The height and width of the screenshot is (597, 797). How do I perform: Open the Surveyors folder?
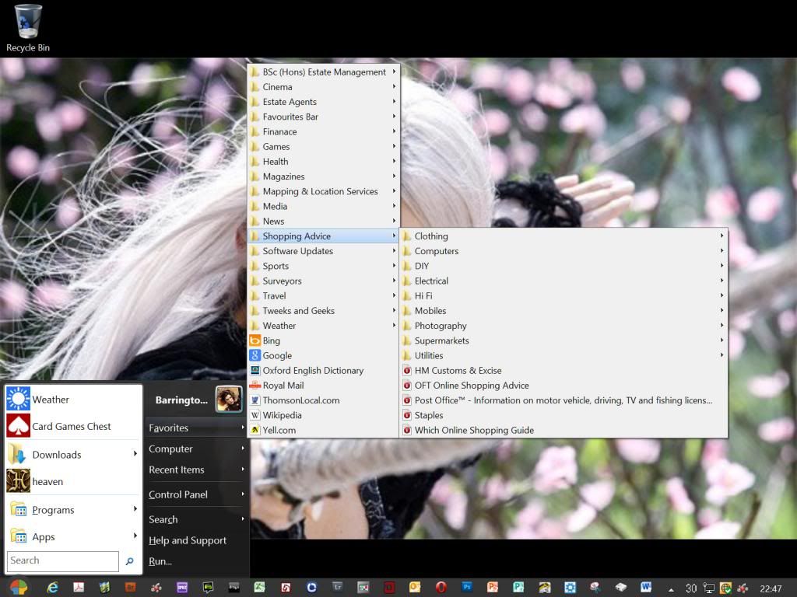click(x=324, y=281)
